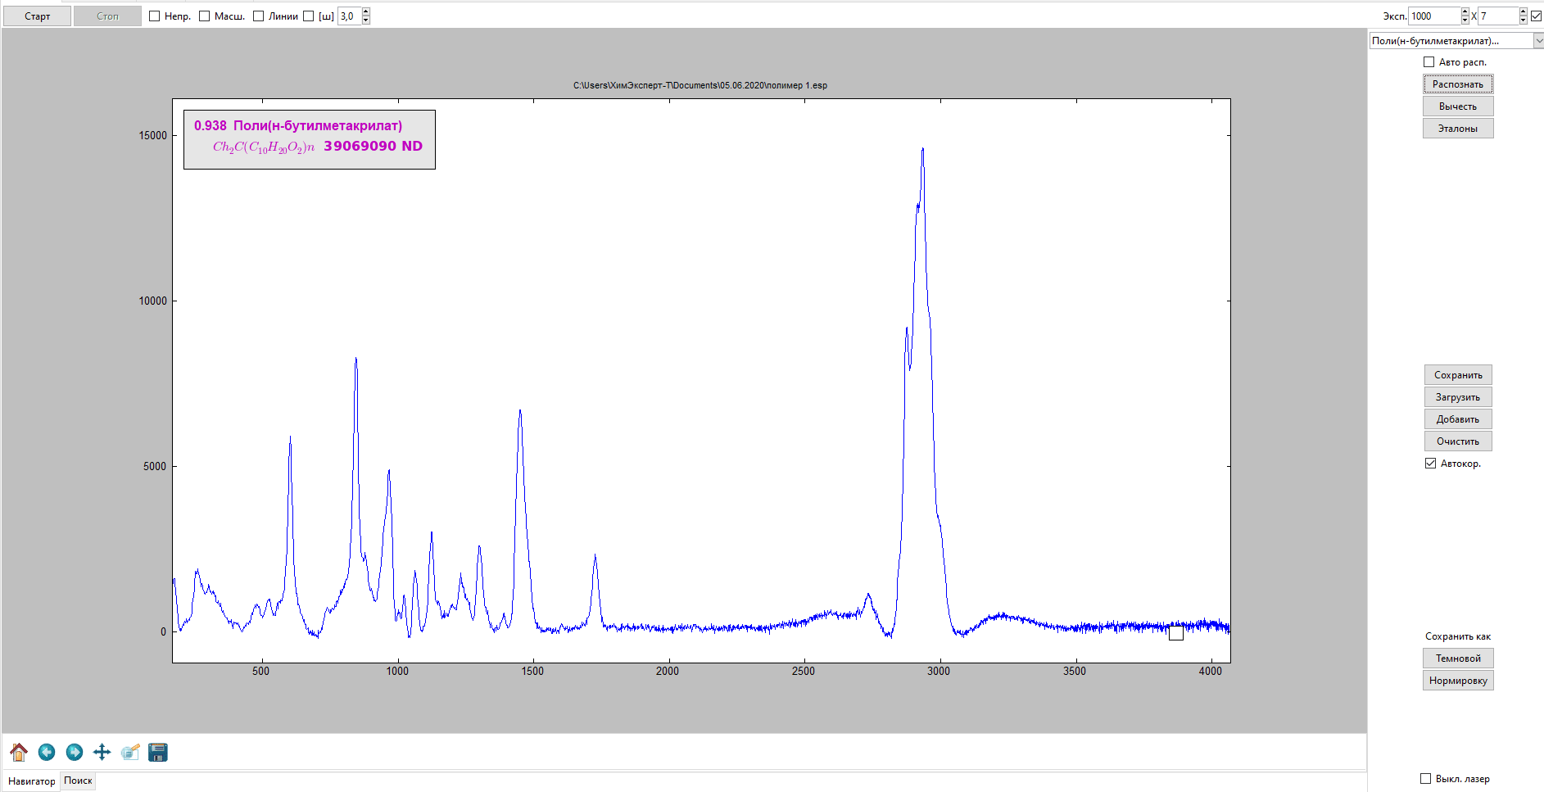The height and width of the screenshot is (792, 1544).
Task: Decrease the 3,0 value with down arrow
Action: tap(365, 20)
